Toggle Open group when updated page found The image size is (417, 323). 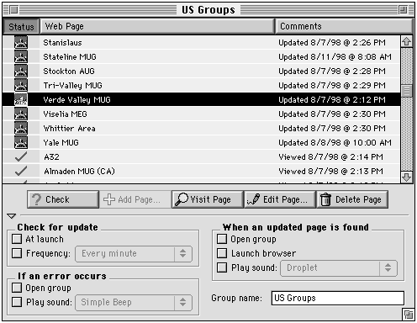click(222, 239)
